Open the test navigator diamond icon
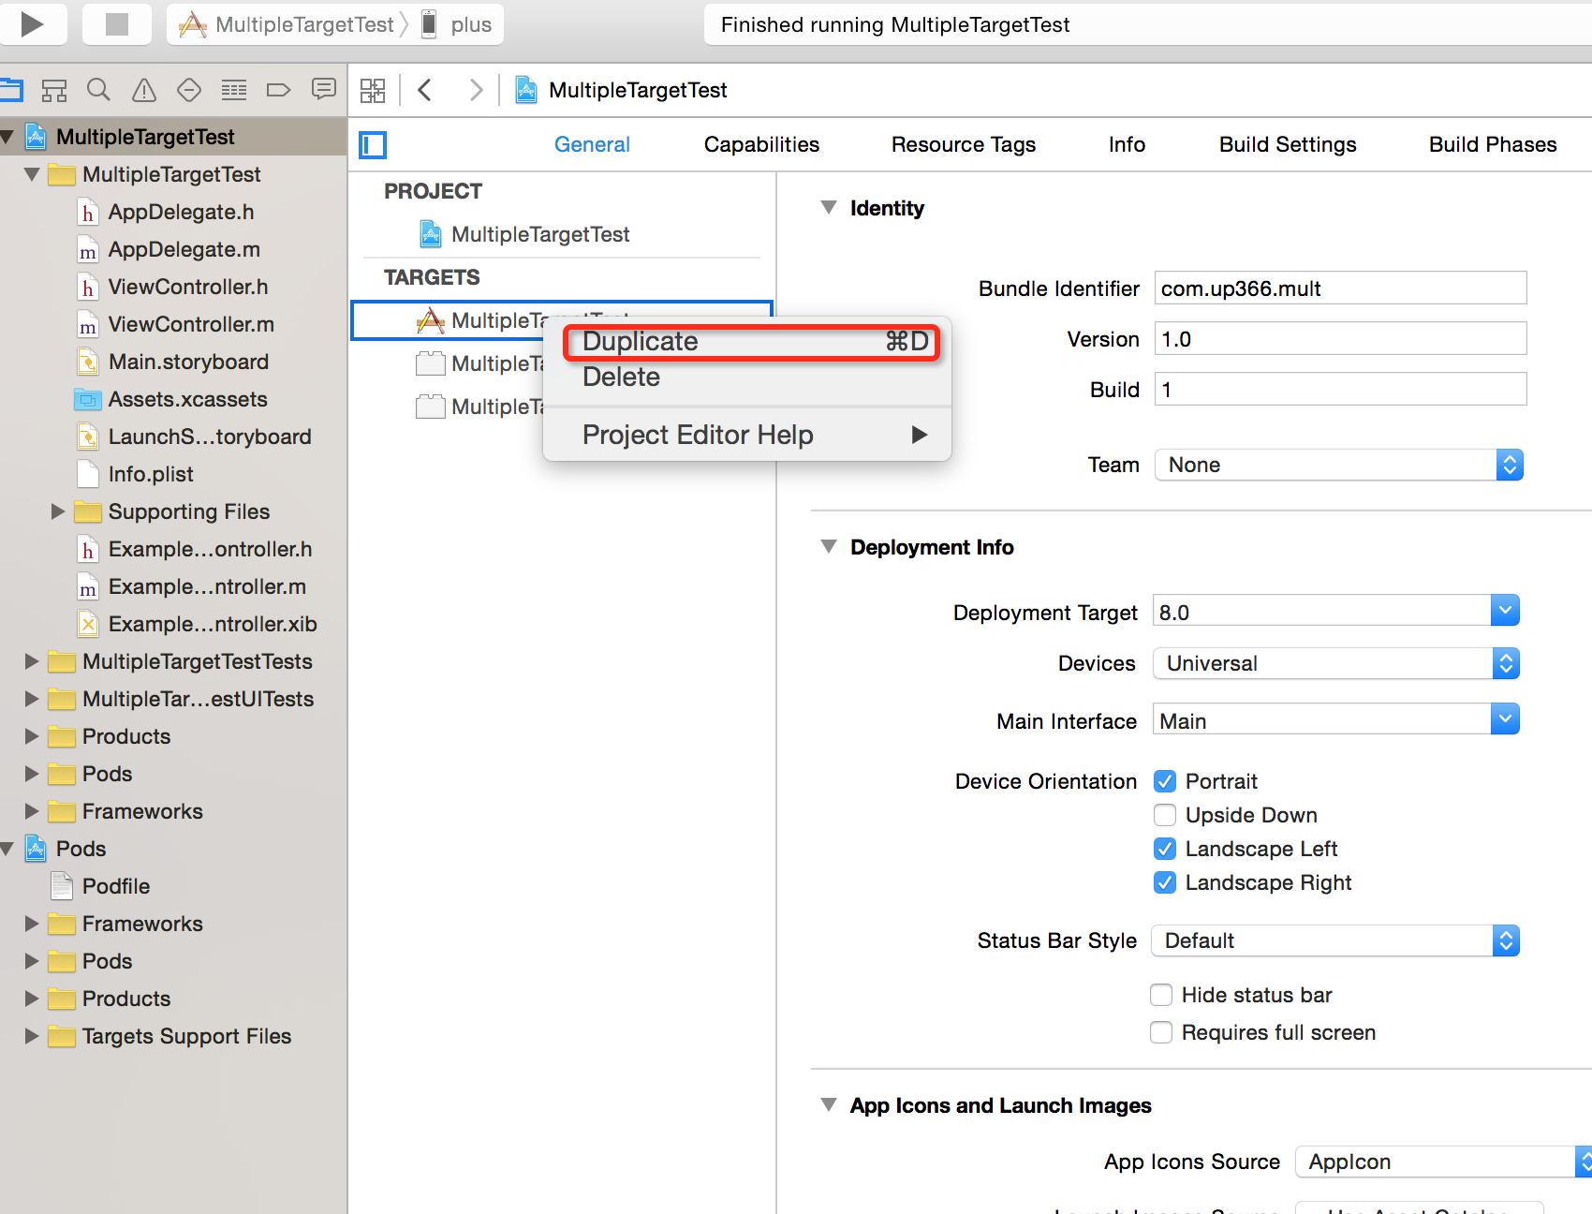 coord(189,90)
